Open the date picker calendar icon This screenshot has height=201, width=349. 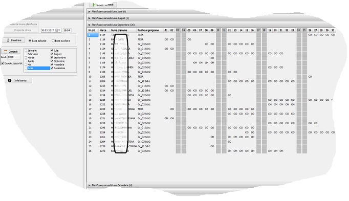(x=58, y=30)
